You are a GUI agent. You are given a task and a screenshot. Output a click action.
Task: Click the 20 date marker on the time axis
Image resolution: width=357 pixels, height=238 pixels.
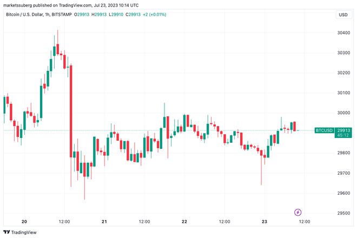24,222
